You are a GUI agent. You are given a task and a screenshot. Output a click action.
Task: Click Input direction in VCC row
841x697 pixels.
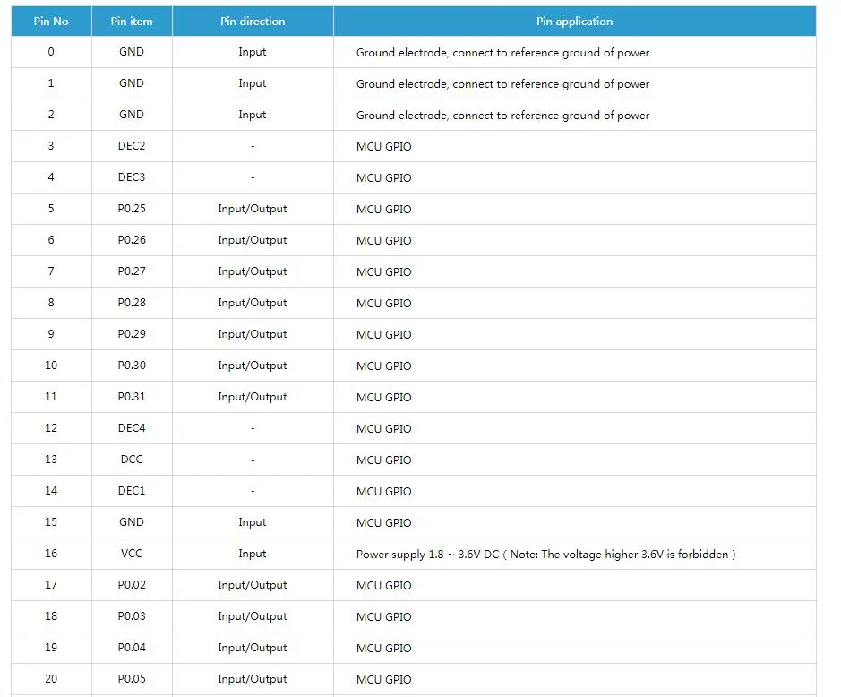coord(253,554)
